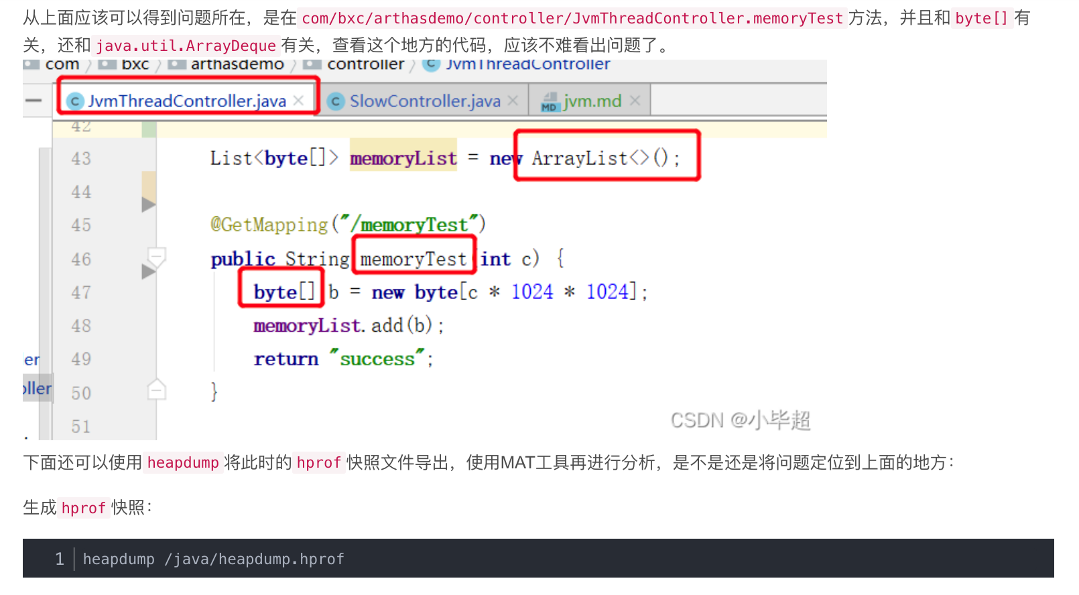1079x595 pixels.
Task: Click inline code 'com/bxc/arthasdemo/controller/JvmThreadController.memoryTest'
Action: coord(572,18)
